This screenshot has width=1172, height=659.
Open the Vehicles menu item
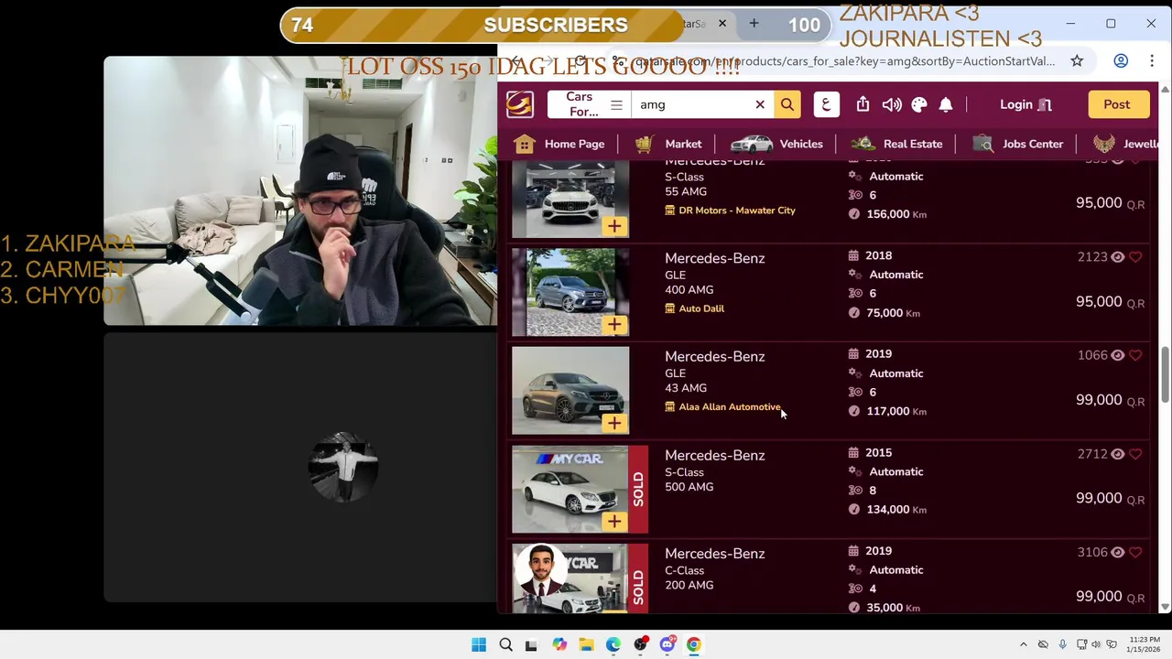click(776, 144)
